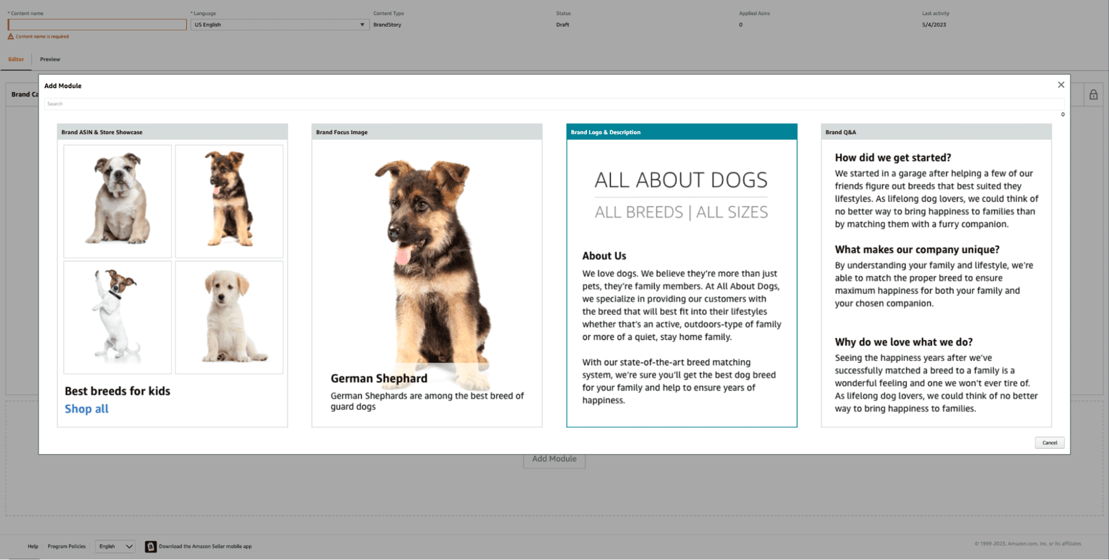Close the Add Module dialog with the X
Image resolution: width=1109 pixels, height=560 pixels.
(x=1061, y=84)
